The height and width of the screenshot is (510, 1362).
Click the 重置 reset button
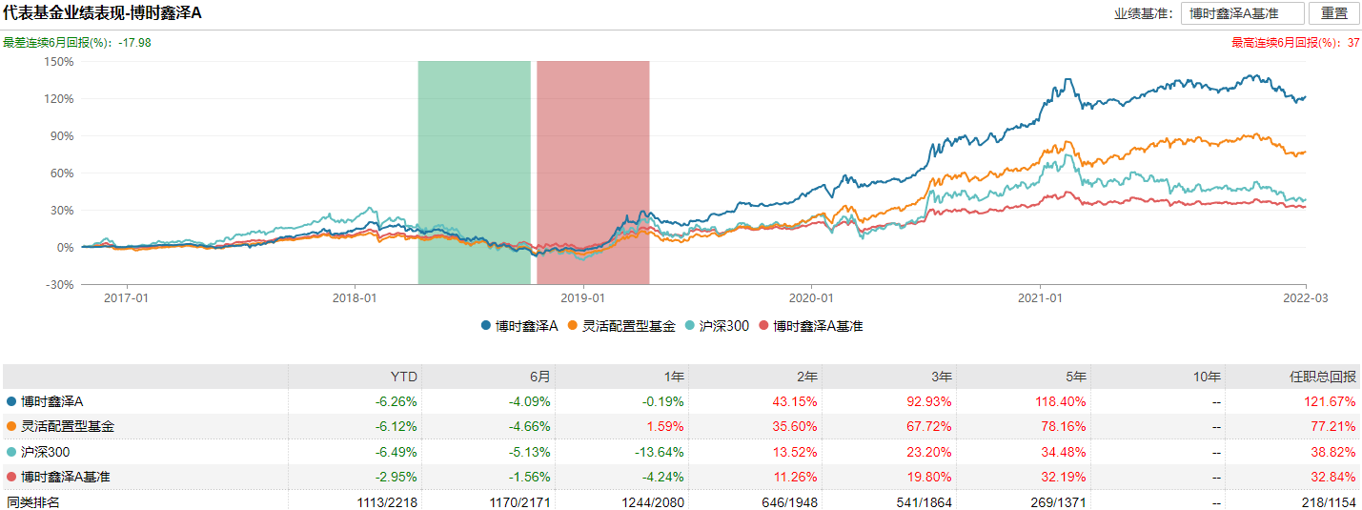tap(1333, 13)
